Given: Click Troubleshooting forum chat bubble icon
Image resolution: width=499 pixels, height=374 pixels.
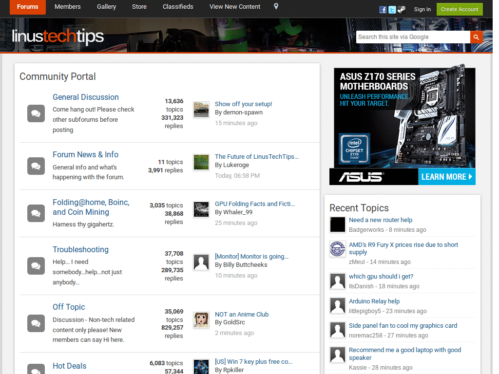Looking at the screenshot, I should [x=36, y=266].
